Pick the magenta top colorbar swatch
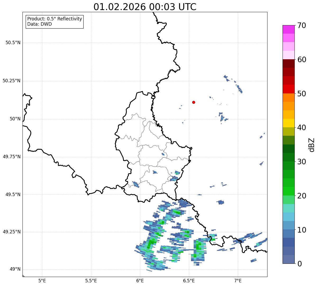The height and width of the screenshot is (286, 318). [288, 29]
